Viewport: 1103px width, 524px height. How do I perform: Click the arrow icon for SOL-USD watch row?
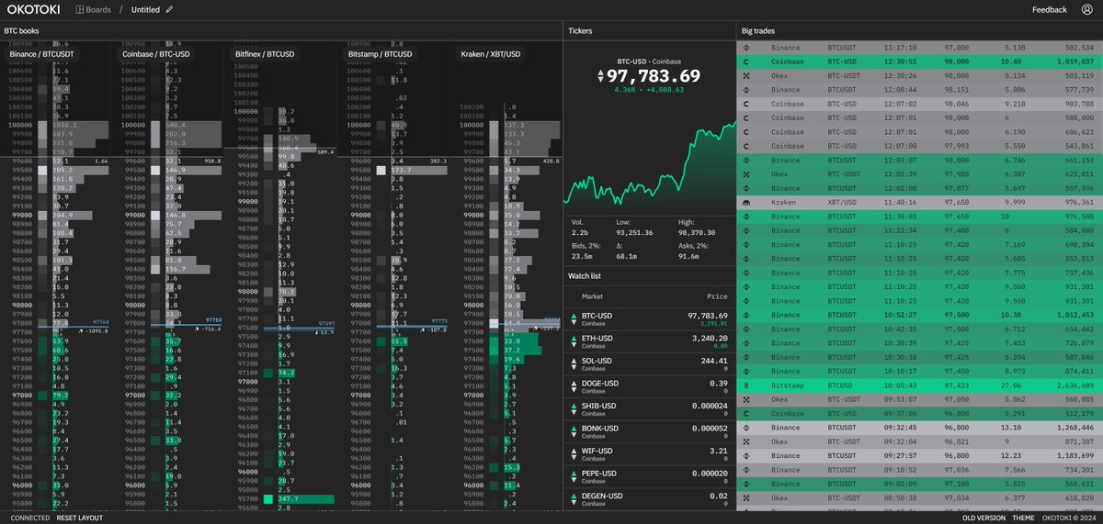(x=574, y=363)
